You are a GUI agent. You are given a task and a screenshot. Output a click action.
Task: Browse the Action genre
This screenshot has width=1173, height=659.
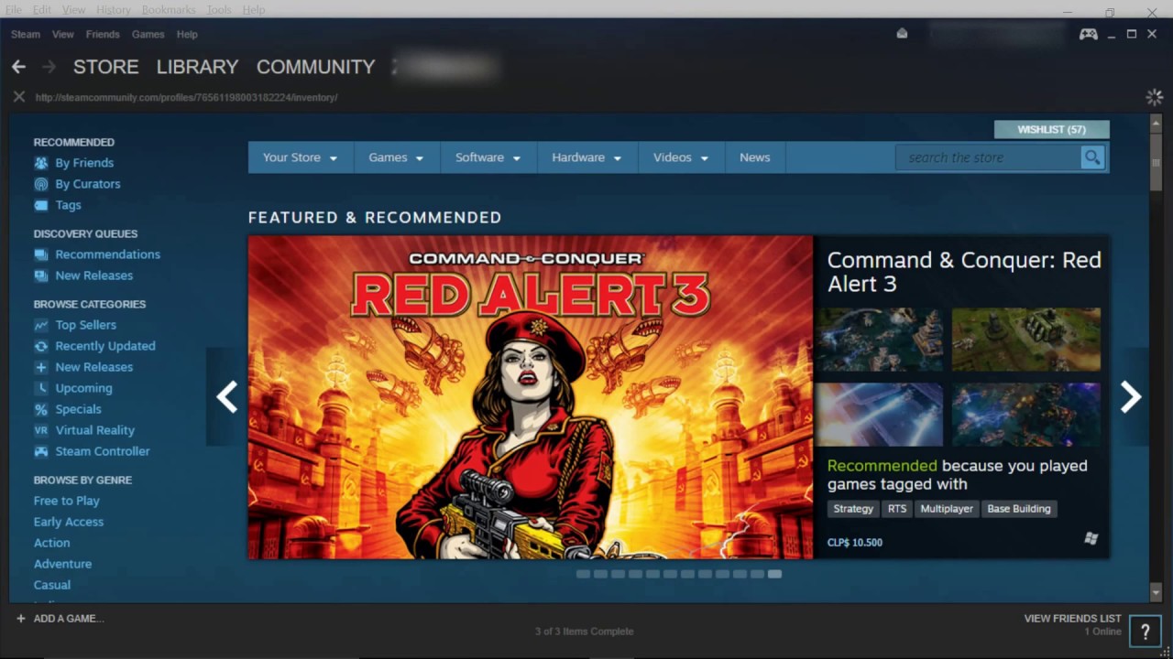(x=51, y=543)
